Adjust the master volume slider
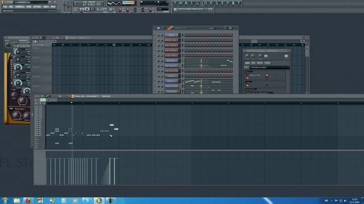Screen dimensions: 364x204 coord(65,6)
